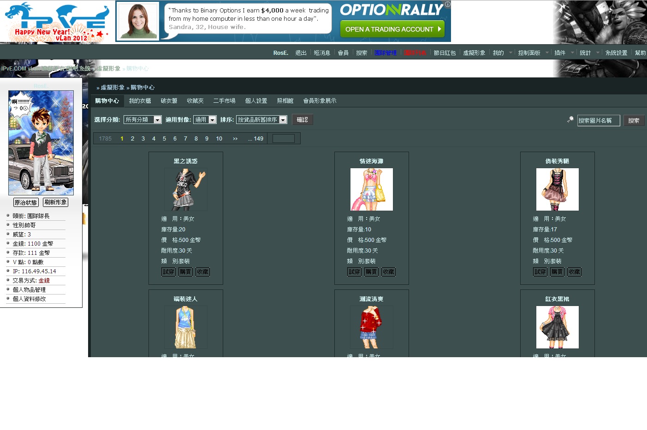The width and height of the screenshot is (647, 430).
Task: Click the ad info icon on the OptionRally banner
Action: coord(447,4)
